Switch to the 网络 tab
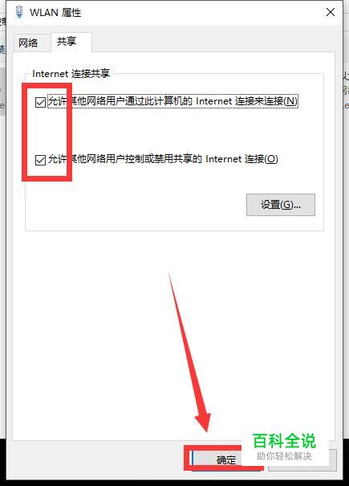The width and height of the screenshot is (349, 486). 28,43
